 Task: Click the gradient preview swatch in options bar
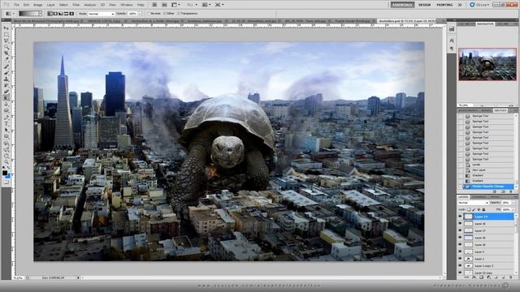pos(28,14)
